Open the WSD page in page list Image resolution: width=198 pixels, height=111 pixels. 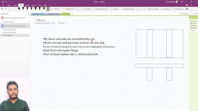(193, 23)
